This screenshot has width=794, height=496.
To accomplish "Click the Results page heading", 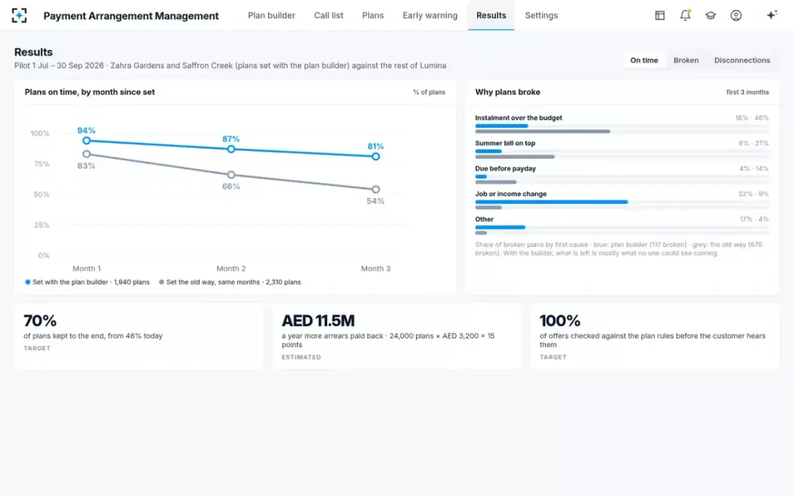I will click(x=34, y=52).
